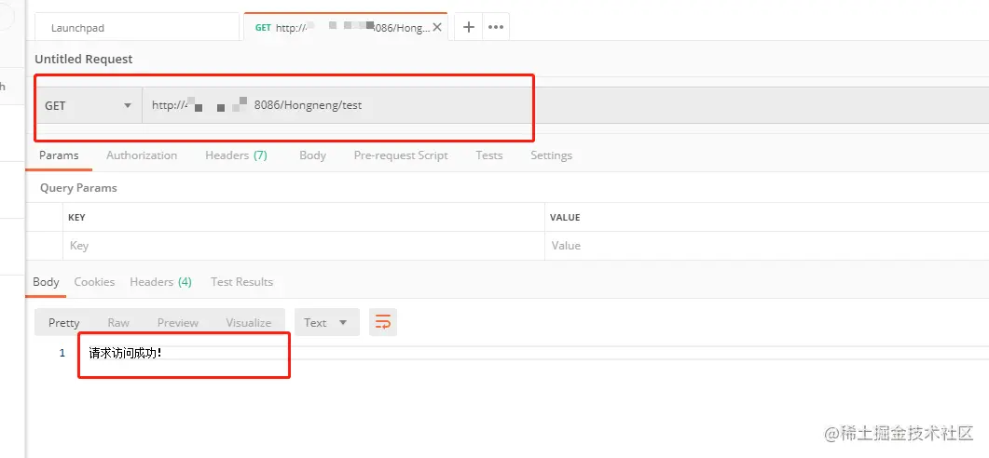Open the Authorization tab
989x458 pixels.
click(x=142, y=155)
